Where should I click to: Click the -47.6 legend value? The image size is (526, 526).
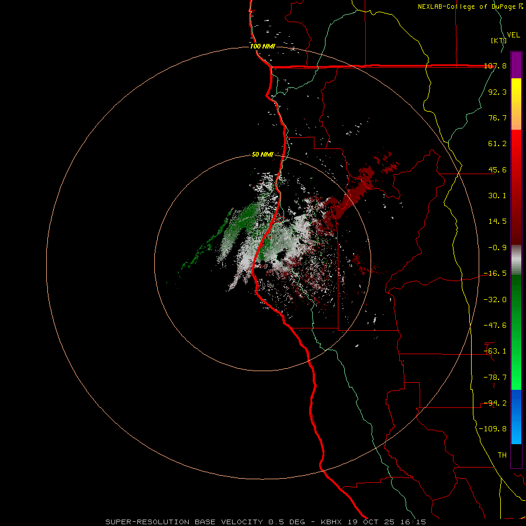(495, 326)
